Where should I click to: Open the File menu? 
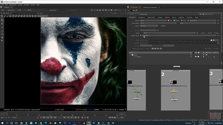2,5
